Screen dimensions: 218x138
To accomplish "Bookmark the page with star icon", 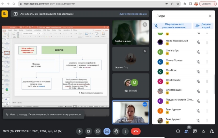I will 178,4.
